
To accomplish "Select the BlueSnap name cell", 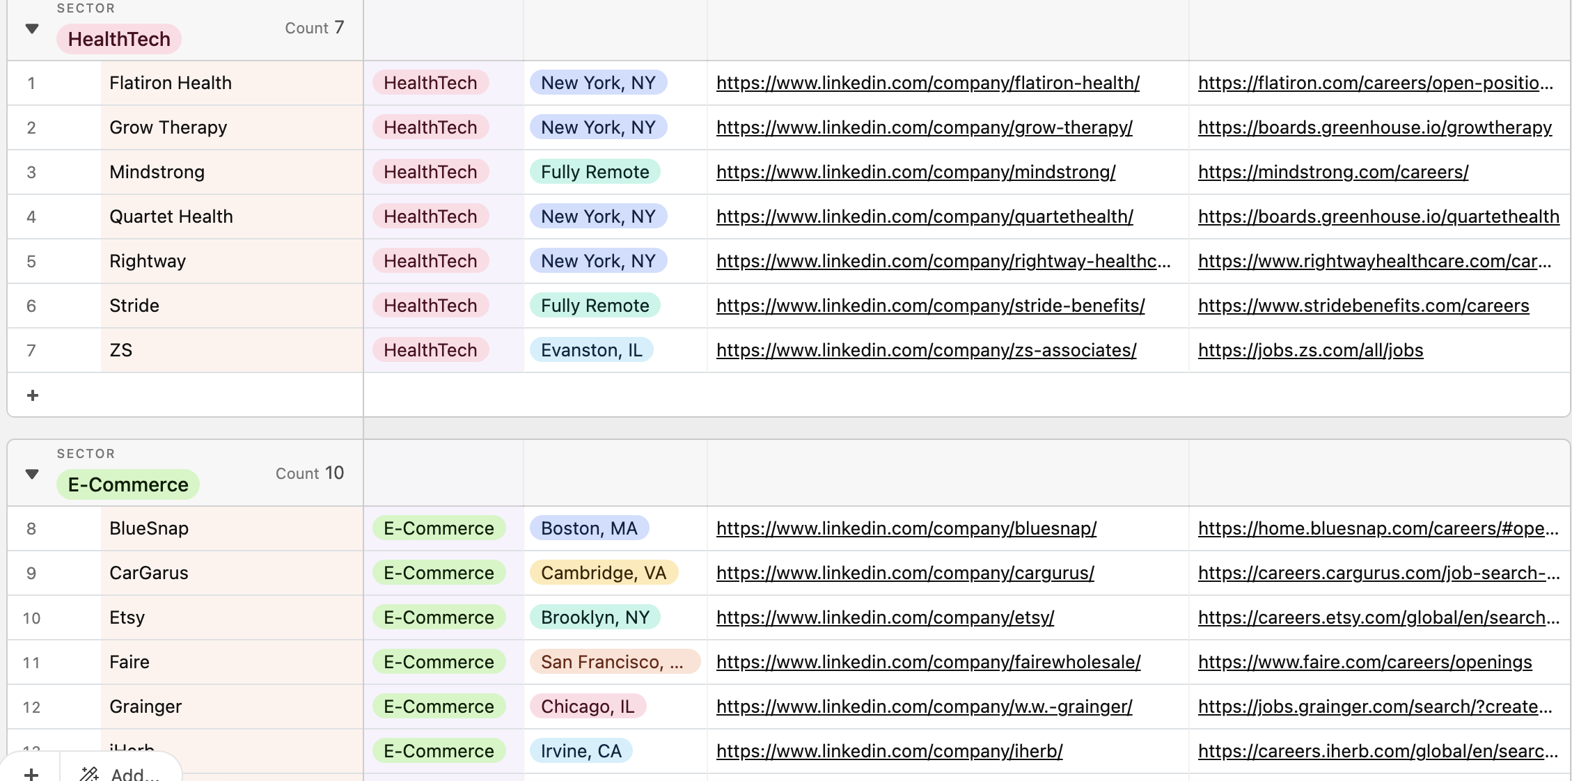I will click(232, 528).
